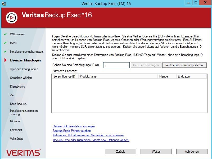Open the 'Online-Dokumentation anzeigen' link
The image size is (212, 159).
coord(74,126)
